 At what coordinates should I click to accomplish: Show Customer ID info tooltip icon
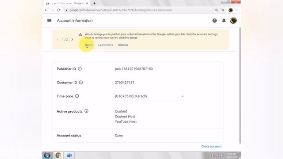(81, 83)
